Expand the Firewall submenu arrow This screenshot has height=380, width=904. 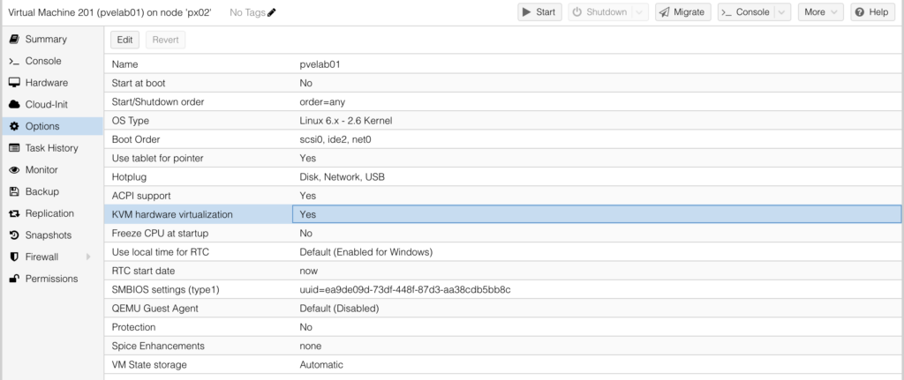(x=88, y=257)
